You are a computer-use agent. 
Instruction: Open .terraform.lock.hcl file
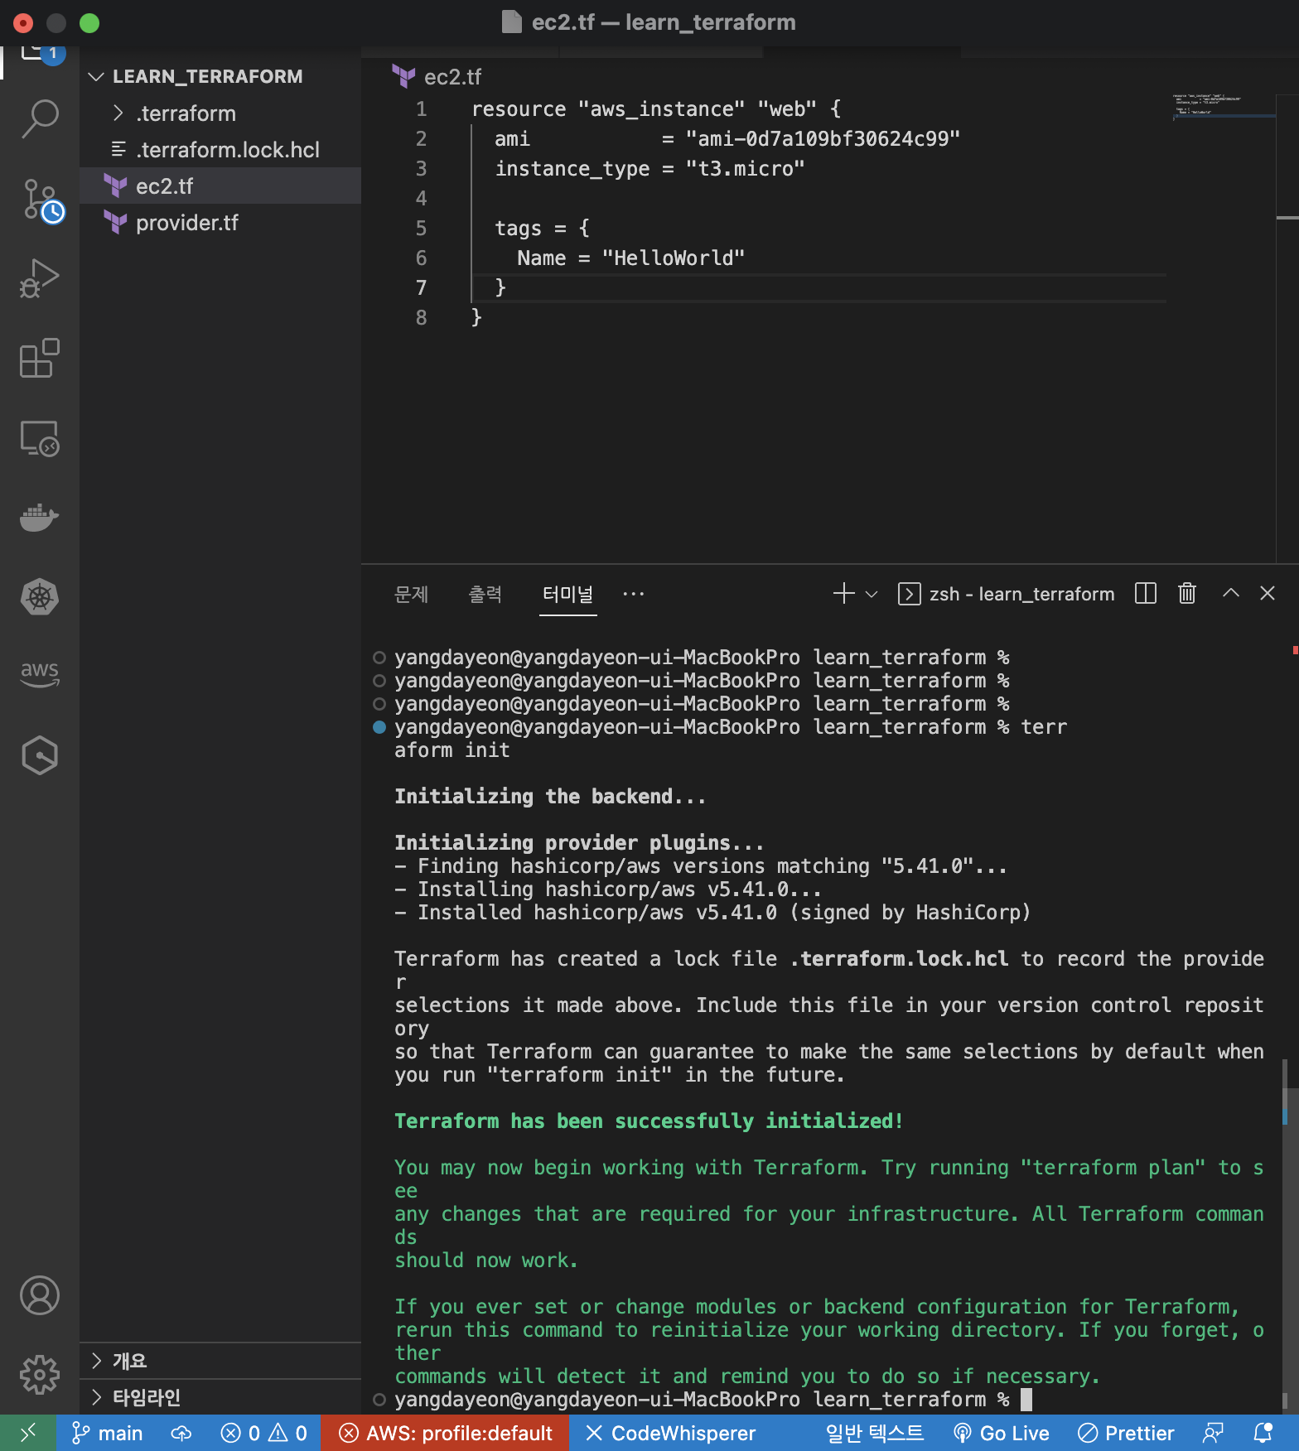220,150
